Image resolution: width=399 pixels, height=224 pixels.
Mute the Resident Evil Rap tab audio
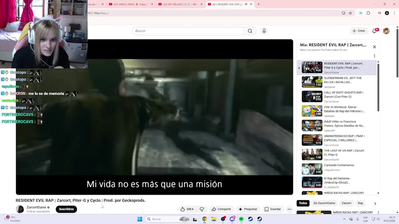click(x=246, y=4)
